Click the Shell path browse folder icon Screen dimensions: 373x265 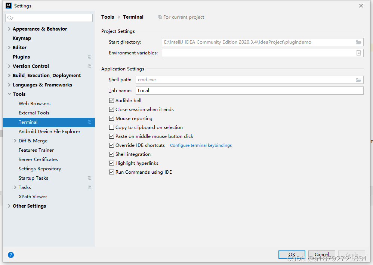pos(358,80)
